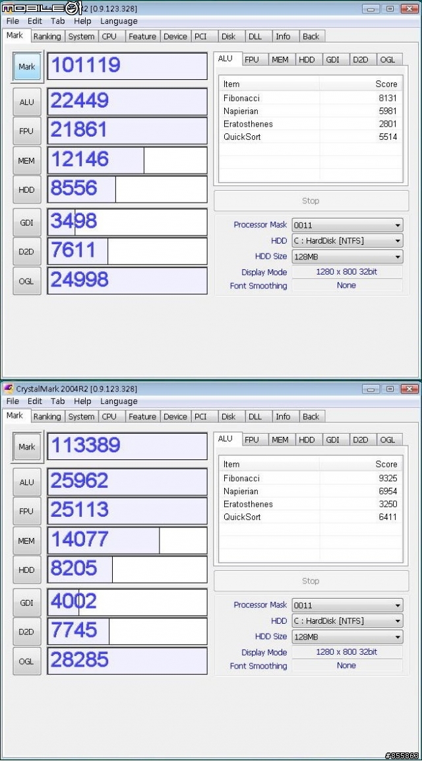
Task: Click the HDD button beside score 8556
Action: (26, 190)
